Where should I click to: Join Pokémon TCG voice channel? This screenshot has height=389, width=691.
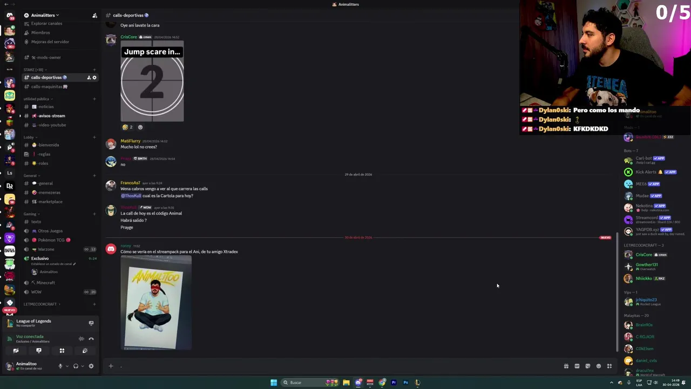tap(59, 240)
